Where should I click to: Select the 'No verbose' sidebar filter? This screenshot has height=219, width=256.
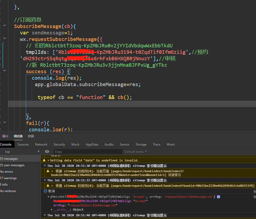[x=20, y=191]
